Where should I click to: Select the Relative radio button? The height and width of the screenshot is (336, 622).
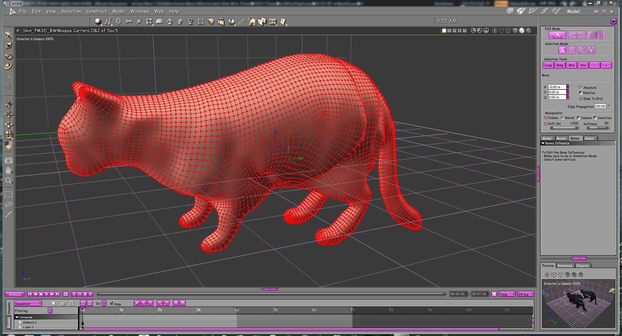[581, 93]
